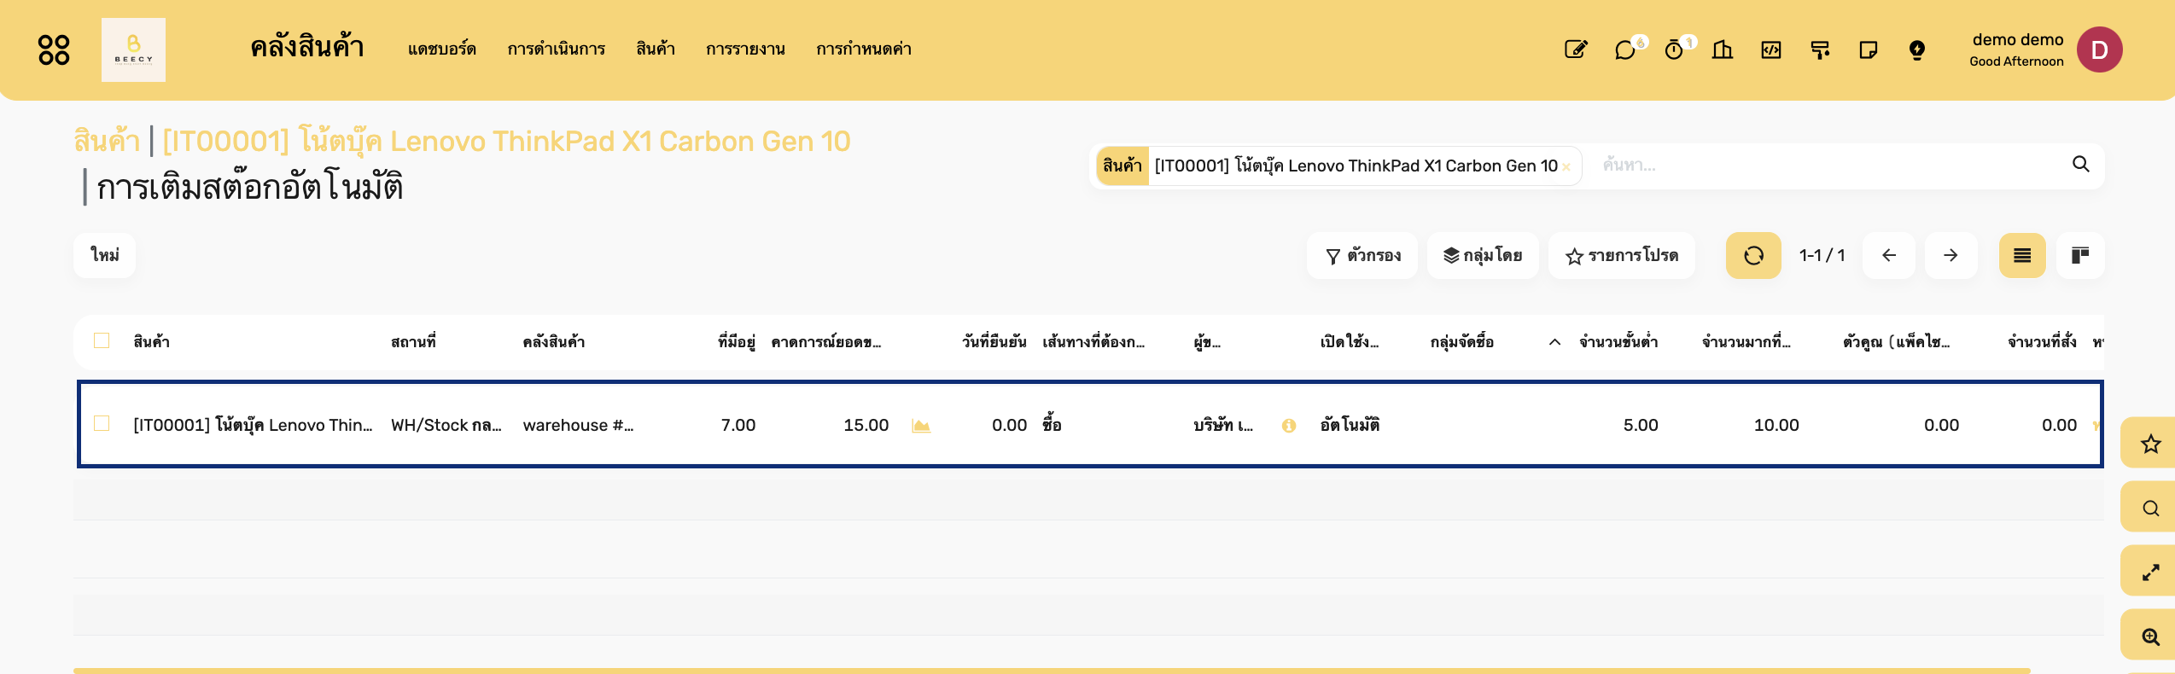Open the กลุ่มโดย group-by dropdown
2175x674 pixels.
click(1483, 255)
